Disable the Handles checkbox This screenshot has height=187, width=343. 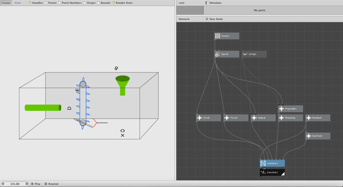(x=30, y=3)
